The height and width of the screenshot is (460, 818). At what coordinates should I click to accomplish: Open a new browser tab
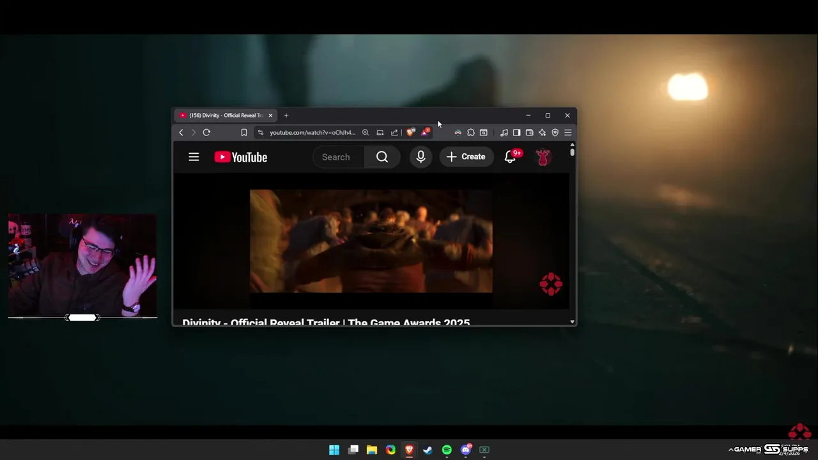[x=286, y=116]
